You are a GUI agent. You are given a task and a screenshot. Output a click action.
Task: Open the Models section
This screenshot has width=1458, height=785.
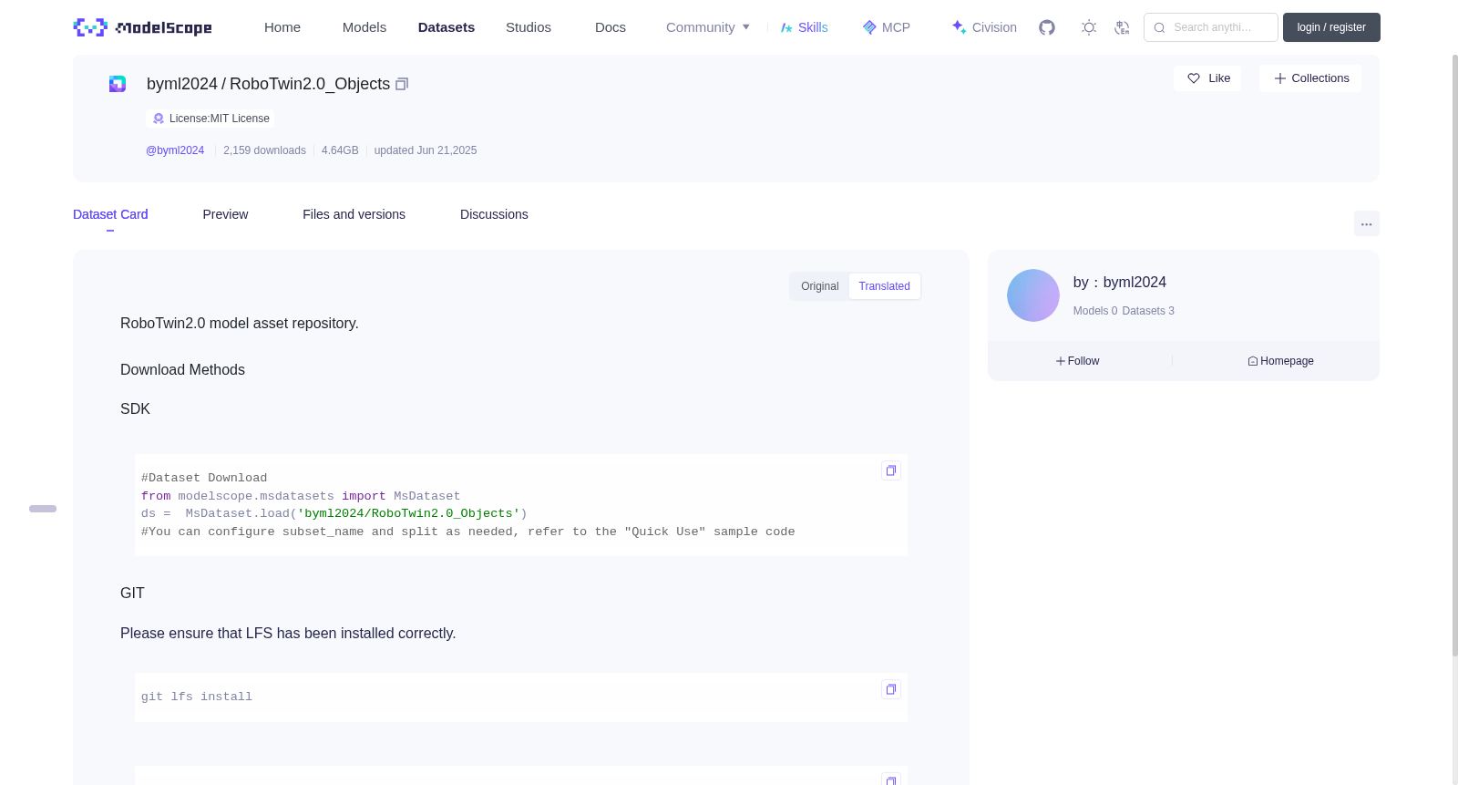[x=364, y=27]
